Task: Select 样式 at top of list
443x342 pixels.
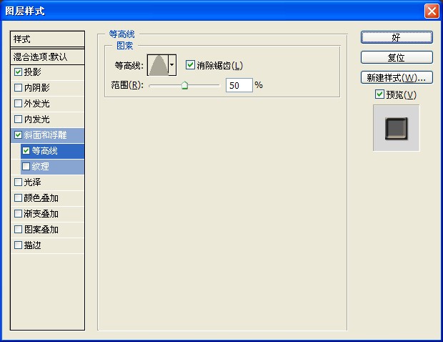Action: [x=47, y=39]
